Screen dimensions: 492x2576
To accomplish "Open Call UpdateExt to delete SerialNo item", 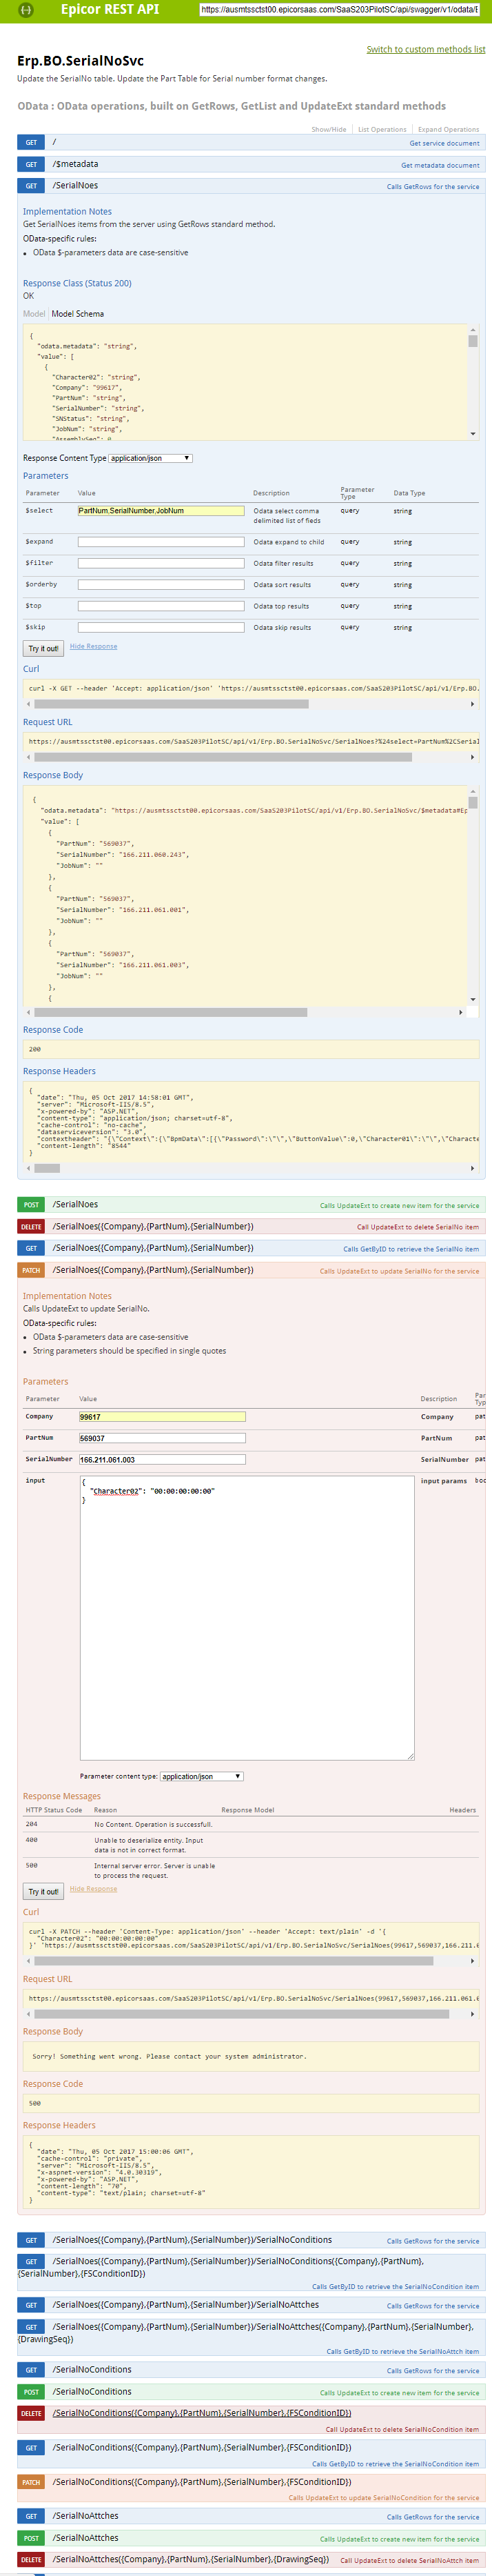I will (418, 1227).
